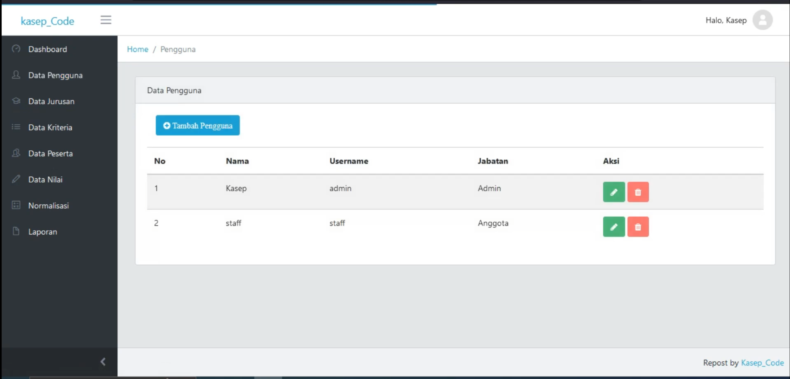The image size is (790, 379).
Task: Delete the staff user with the red trash
Action: point(638,227)
